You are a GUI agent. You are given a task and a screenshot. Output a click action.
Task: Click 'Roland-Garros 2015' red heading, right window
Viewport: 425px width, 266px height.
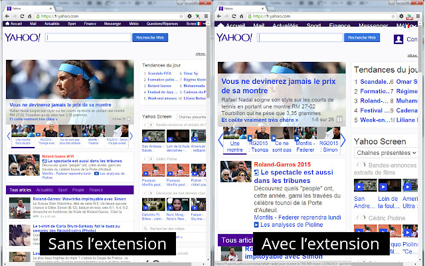tap(282, 164)
